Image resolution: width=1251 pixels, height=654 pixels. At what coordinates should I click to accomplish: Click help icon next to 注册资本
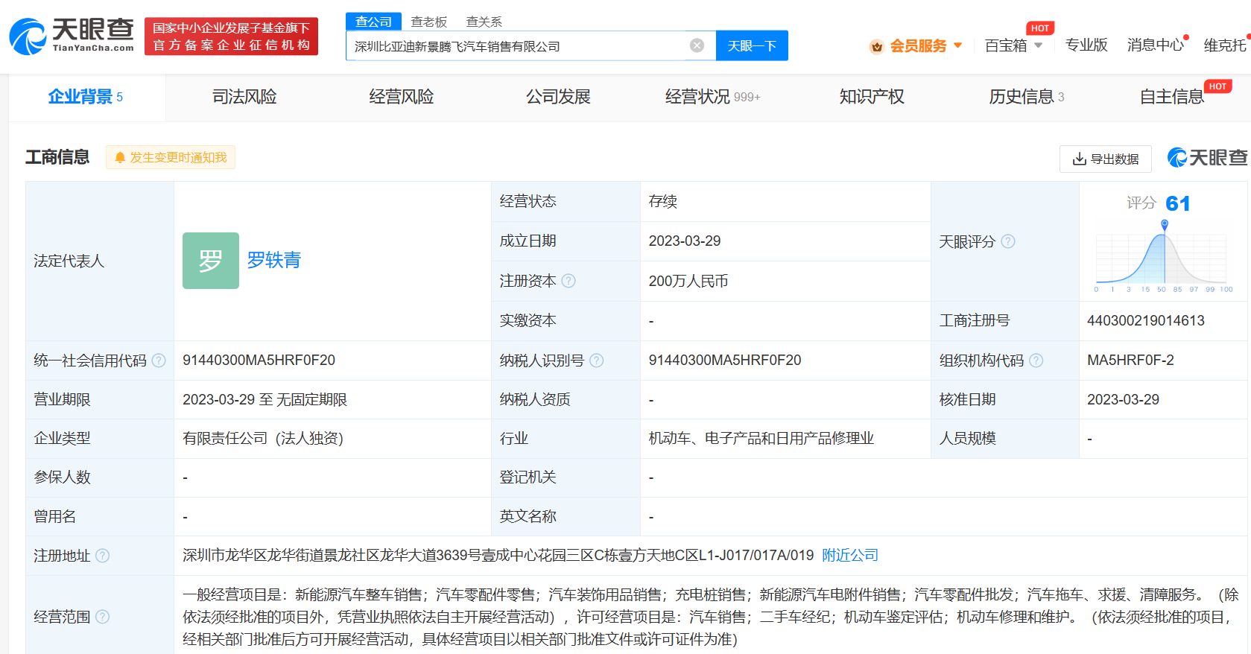pos(569,281)
